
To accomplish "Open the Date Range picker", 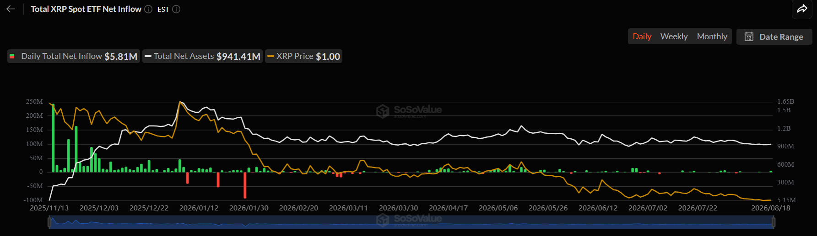I will [774, 37].
